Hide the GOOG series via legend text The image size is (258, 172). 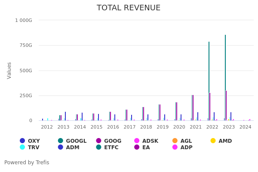pos(113,141)
